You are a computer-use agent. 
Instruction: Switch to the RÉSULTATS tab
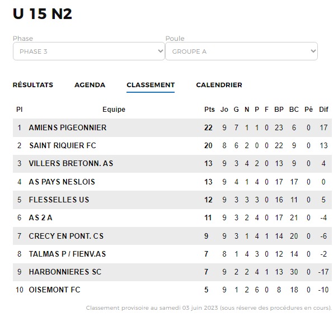[x=33, y=85]
